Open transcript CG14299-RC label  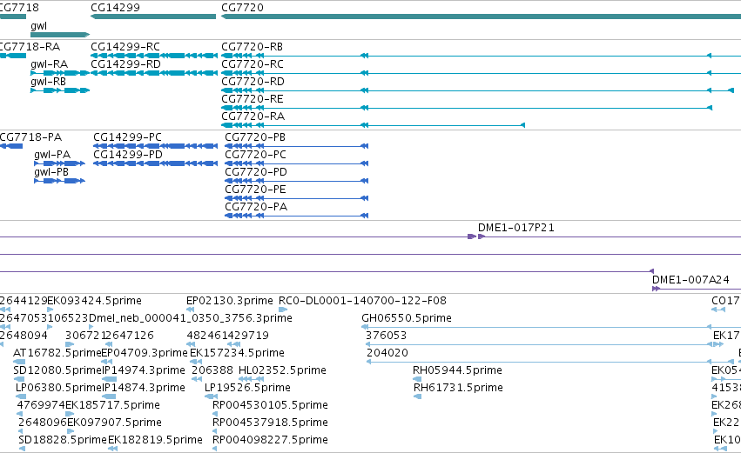coord(125,47)
